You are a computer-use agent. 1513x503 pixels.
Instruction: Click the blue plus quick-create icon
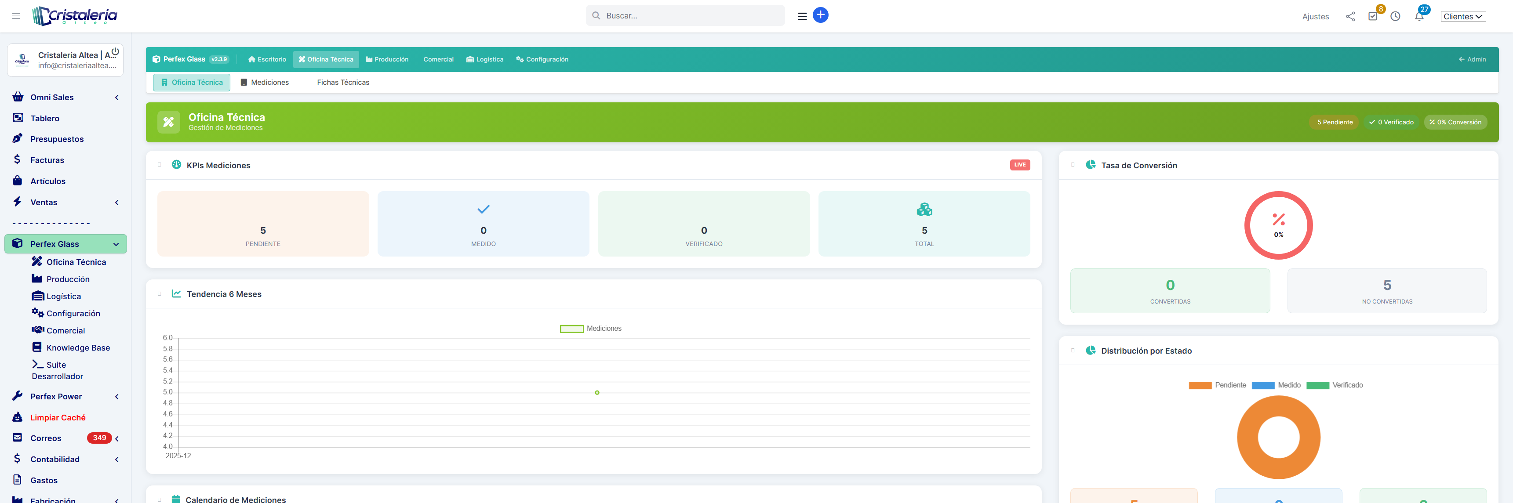pos(820,15)
